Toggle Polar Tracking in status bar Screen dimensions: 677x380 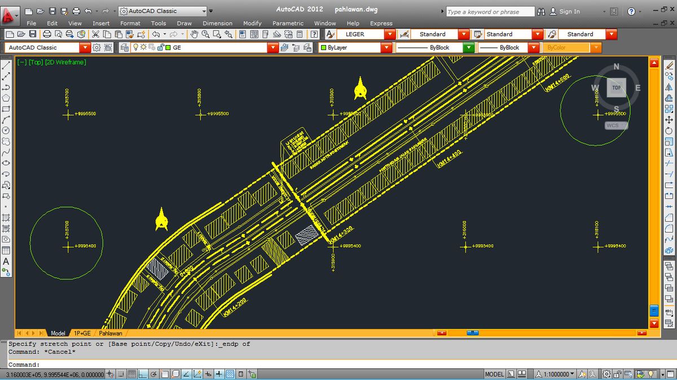pos(153,374)
